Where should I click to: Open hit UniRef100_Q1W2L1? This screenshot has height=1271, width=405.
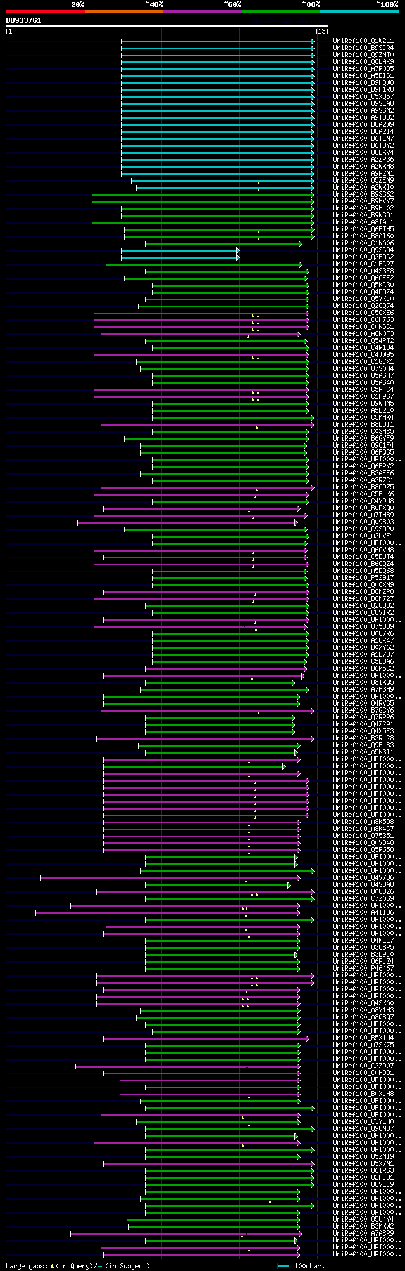coord(363,41)
